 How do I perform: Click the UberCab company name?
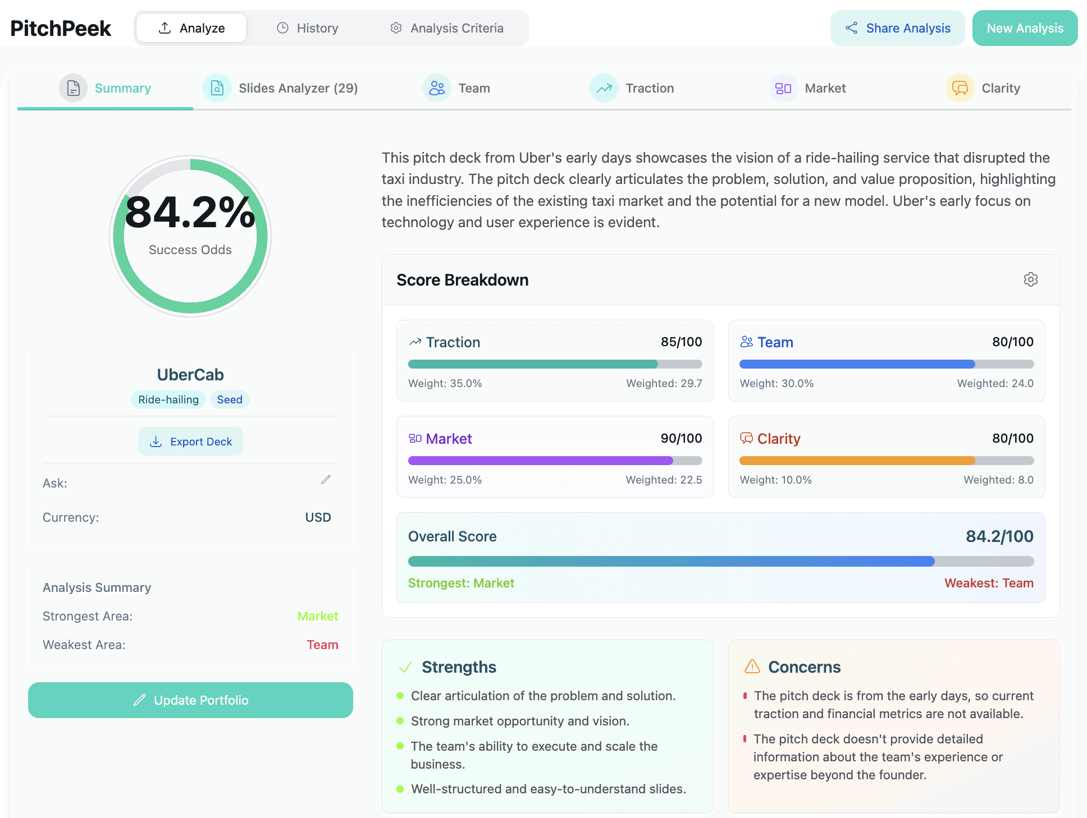(x=190, y=375)
